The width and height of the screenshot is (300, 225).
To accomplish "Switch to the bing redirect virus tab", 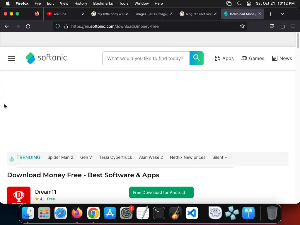I will pyautogui.click(x=198, y=14).
